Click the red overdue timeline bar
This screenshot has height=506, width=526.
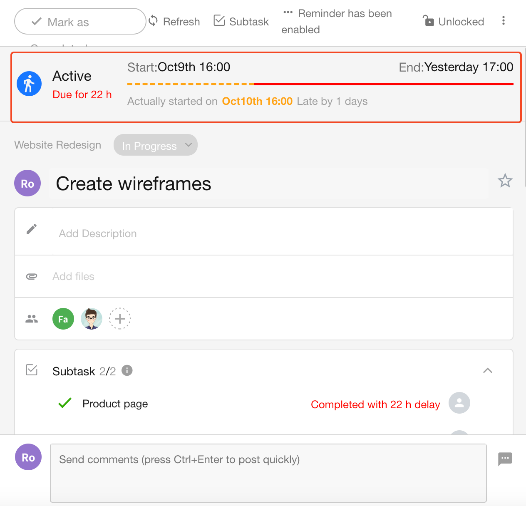click(383, 84)
